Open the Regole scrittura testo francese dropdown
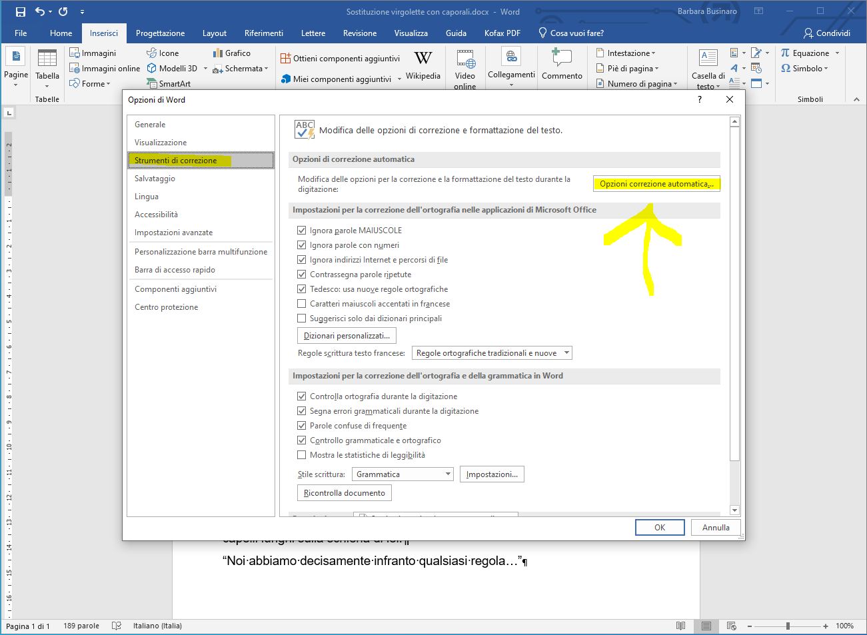The image size is (867, 635). tap(492, 353)
